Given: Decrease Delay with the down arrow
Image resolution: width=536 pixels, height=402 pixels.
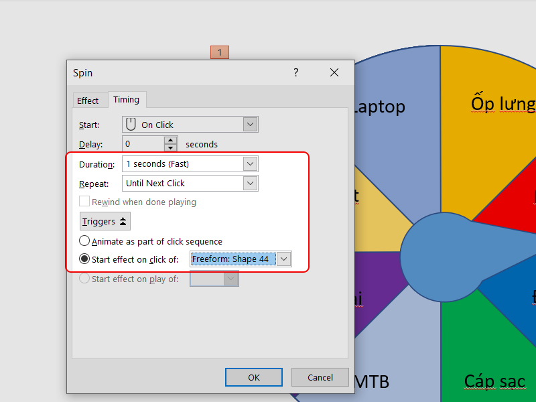Looking at the screenshot, I should pos(171,147).
